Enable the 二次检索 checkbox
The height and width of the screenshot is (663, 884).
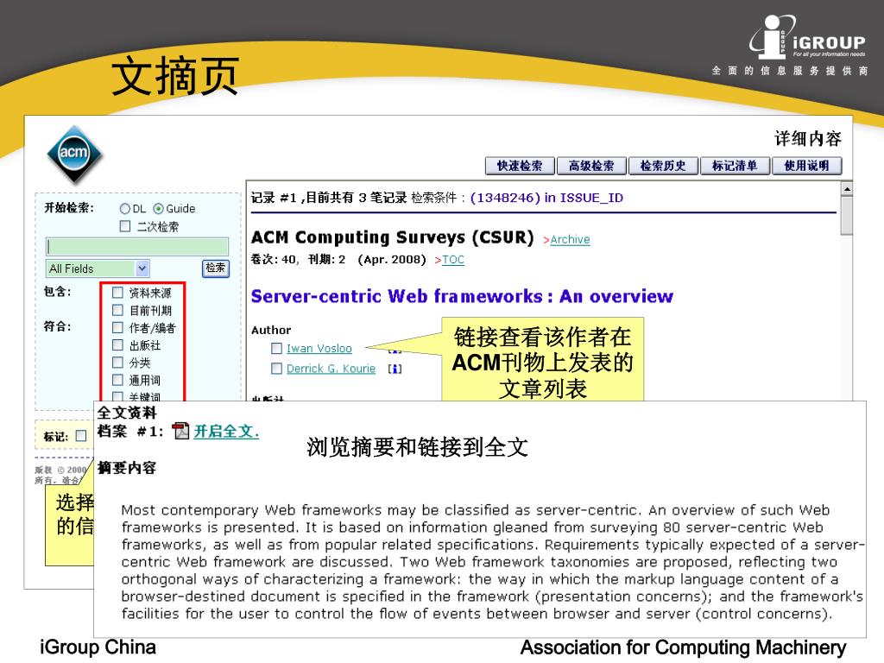click(125, 226)
